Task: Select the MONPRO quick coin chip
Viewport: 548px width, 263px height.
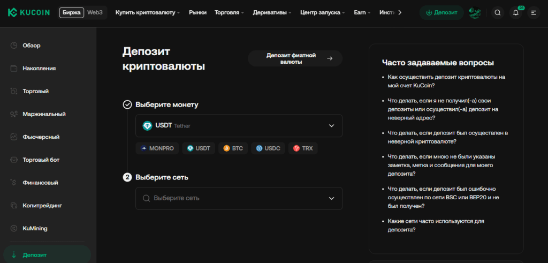Action: coord(157,148)
